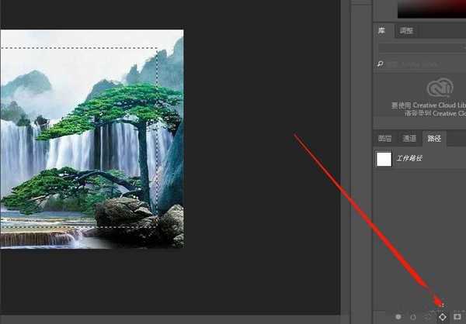Click the 工作路径 white thumbnail
This screenshot has height=324, width=466.
click(384, 159)
